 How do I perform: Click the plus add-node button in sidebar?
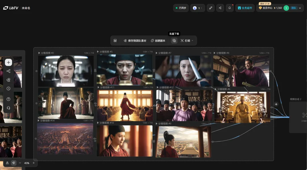click(9, 63)
